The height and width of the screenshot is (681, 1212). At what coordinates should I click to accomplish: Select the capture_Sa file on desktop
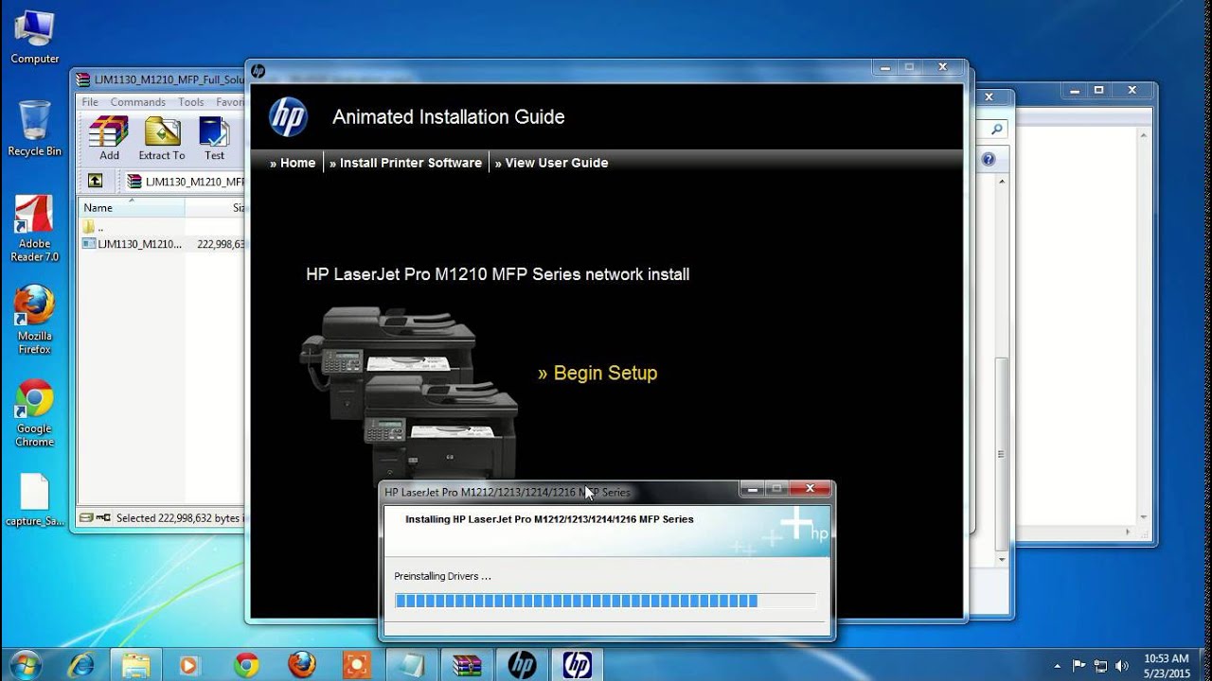35,500
